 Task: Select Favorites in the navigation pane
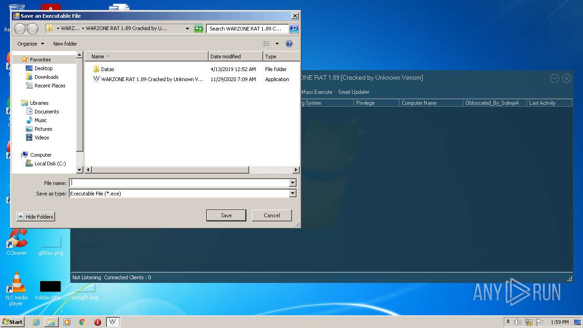point(40,60)
